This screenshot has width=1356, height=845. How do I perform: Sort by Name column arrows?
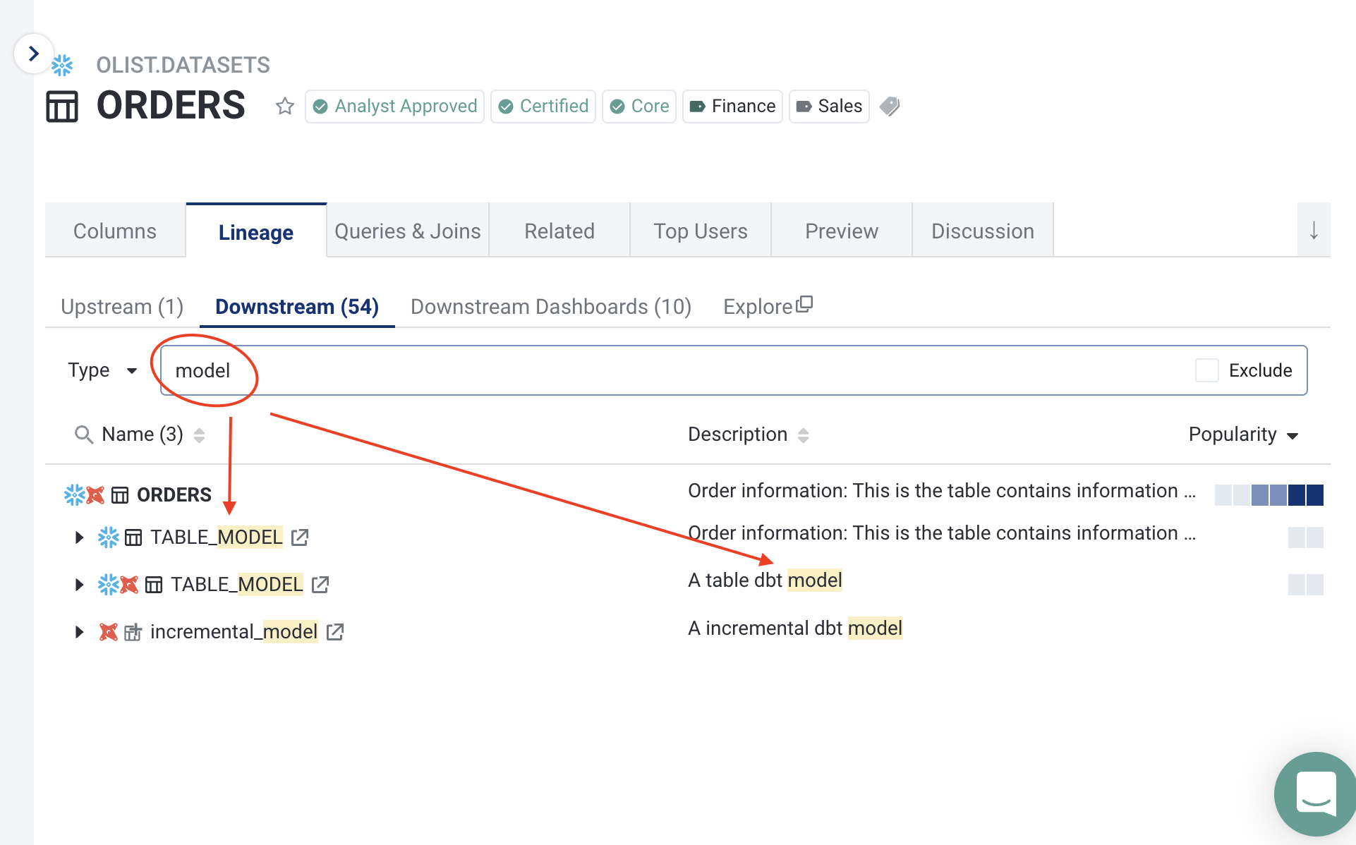point(200,435)
